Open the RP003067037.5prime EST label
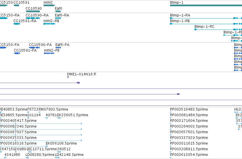Screen dimensions: 242x159 click(18, 132)
